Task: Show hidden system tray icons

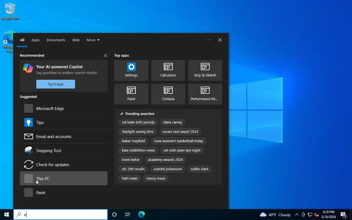Action: [x=296, y=215]
